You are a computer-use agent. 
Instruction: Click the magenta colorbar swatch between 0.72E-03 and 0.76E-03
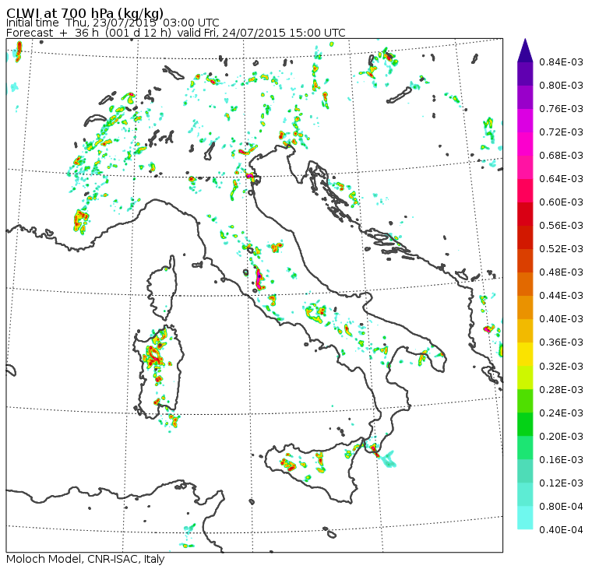click(x=525, y=121)
